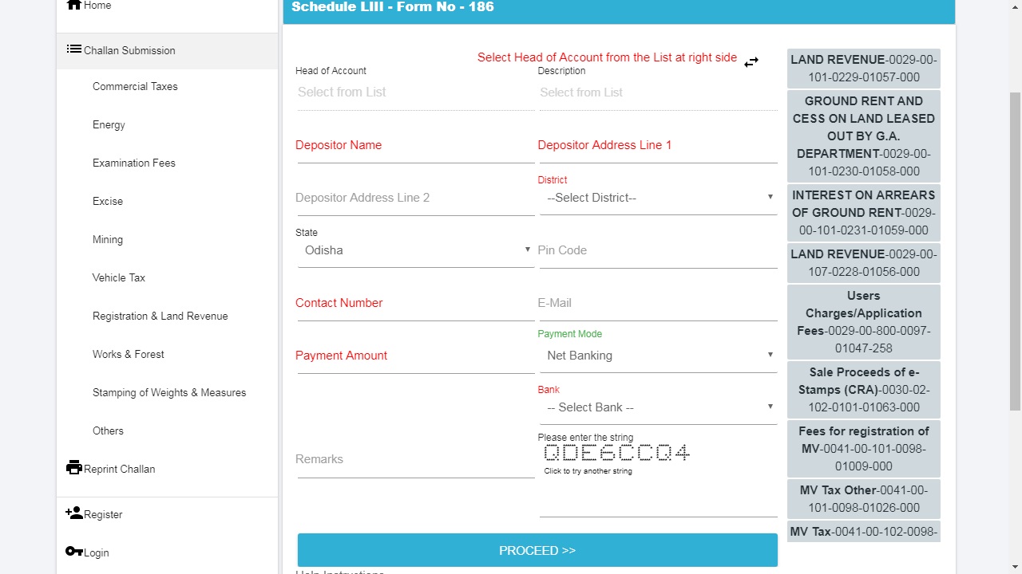1022x574 pixels.
Task: Click the swap arrows icon beside red hint
Action: pos(751,62)
